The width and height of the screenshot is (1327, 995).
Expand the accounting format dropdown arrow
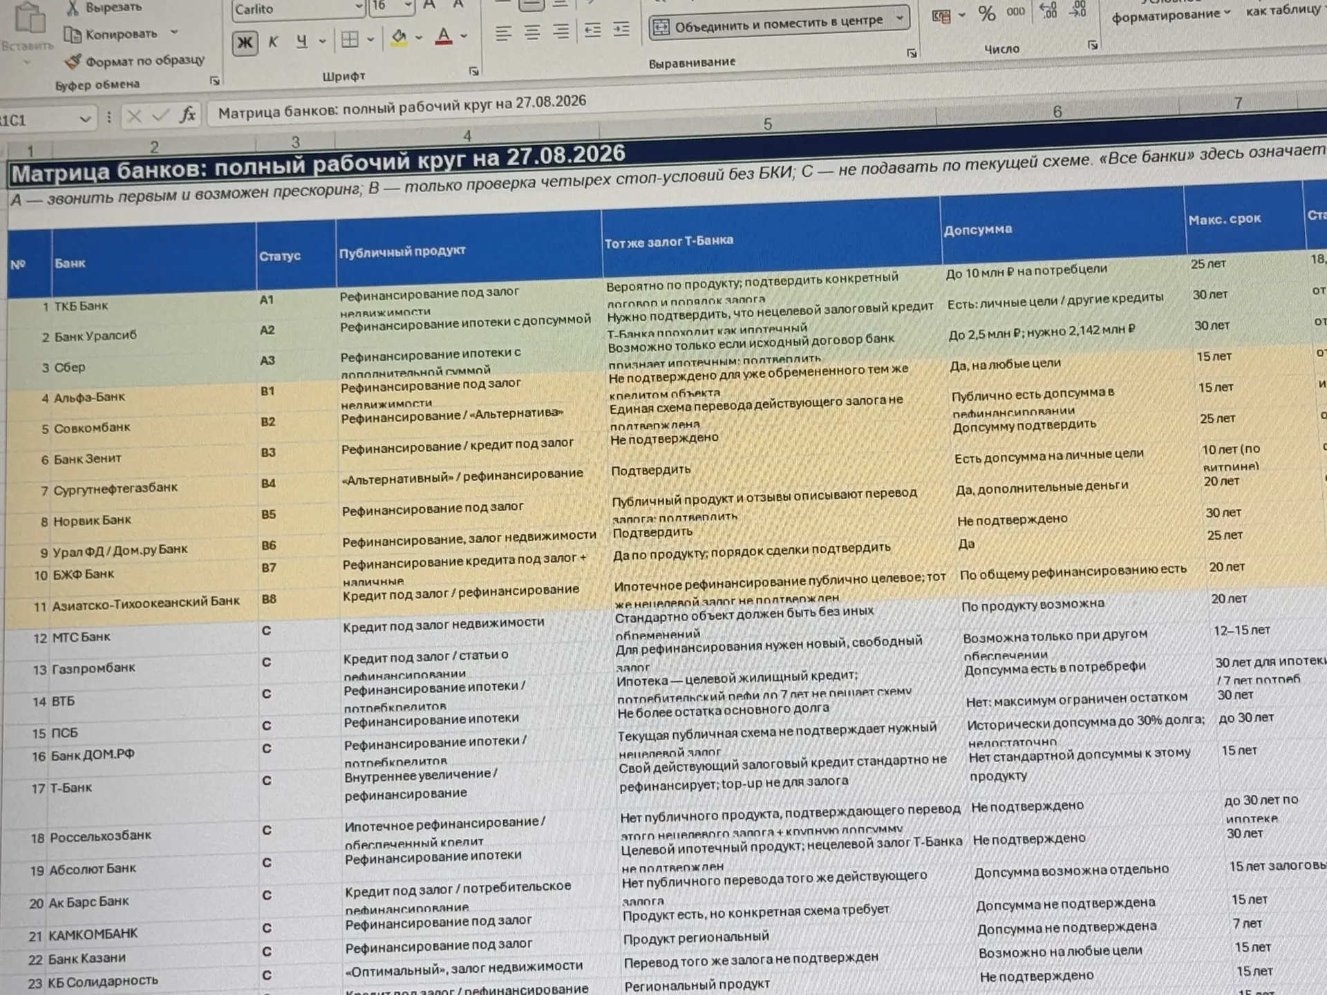[x=962, y=15]
